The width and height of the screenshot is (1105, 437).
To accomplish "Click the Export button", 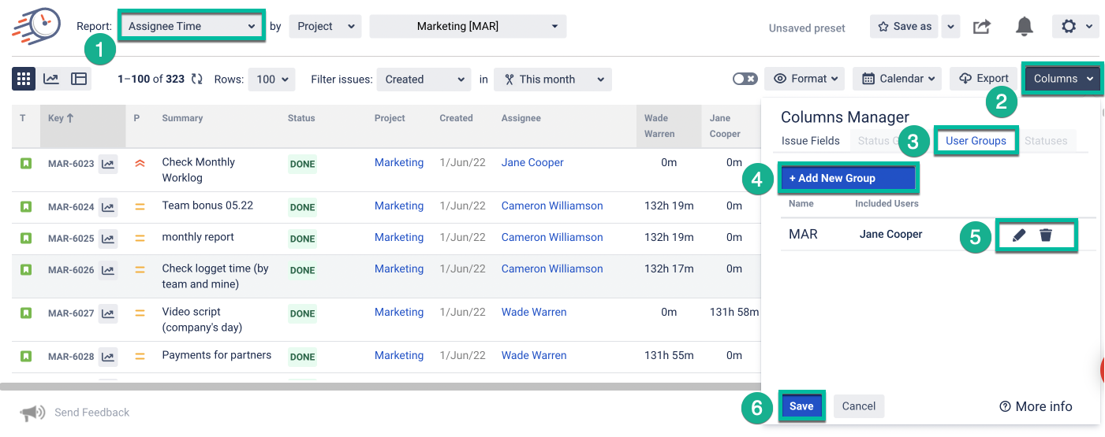I will point(984,79).
